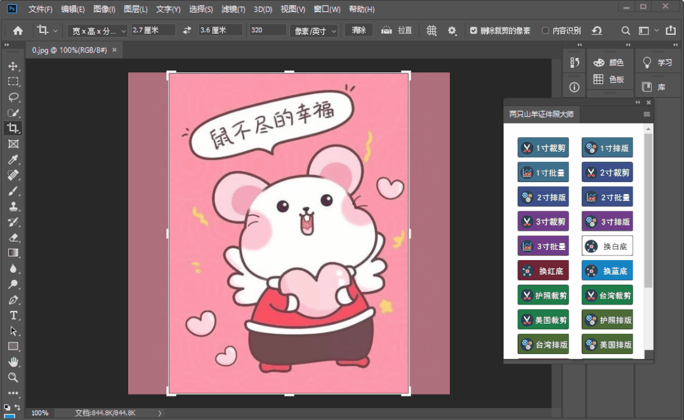Open the crop settings gear menu
This screenshot has width=684, height=420.
click(x=452, y=30)
